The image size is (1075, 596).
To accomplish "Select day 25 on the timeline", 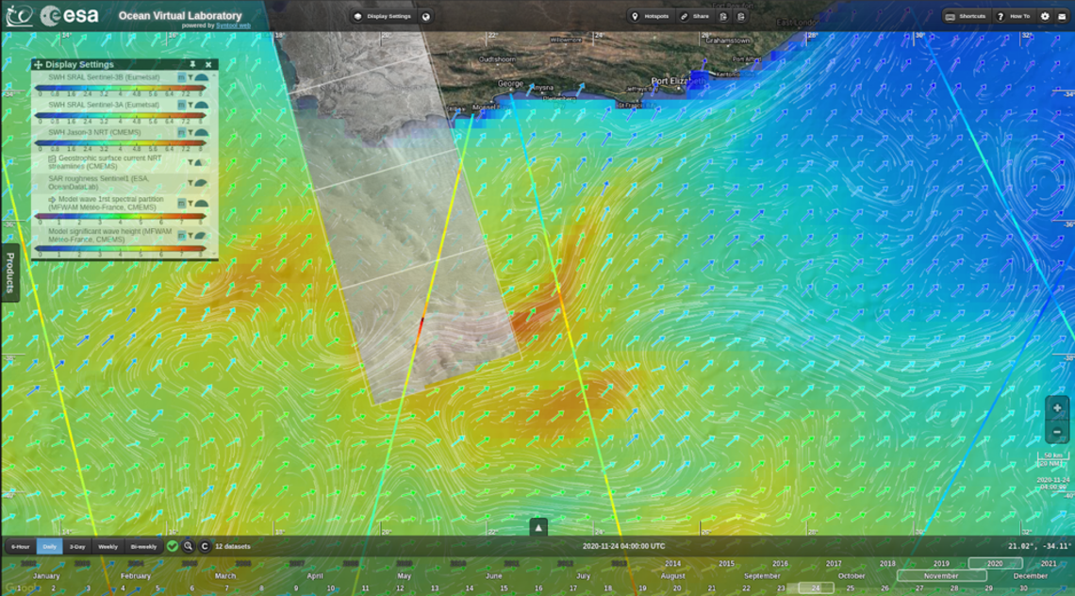I will [851, 588].
